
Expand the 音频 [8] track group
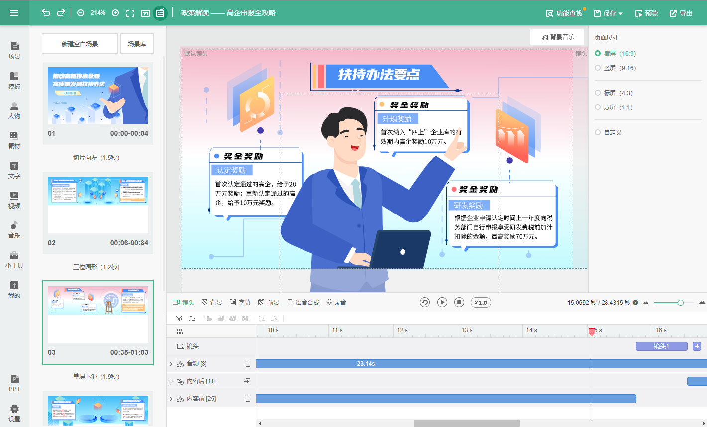[x=171, y=364]
